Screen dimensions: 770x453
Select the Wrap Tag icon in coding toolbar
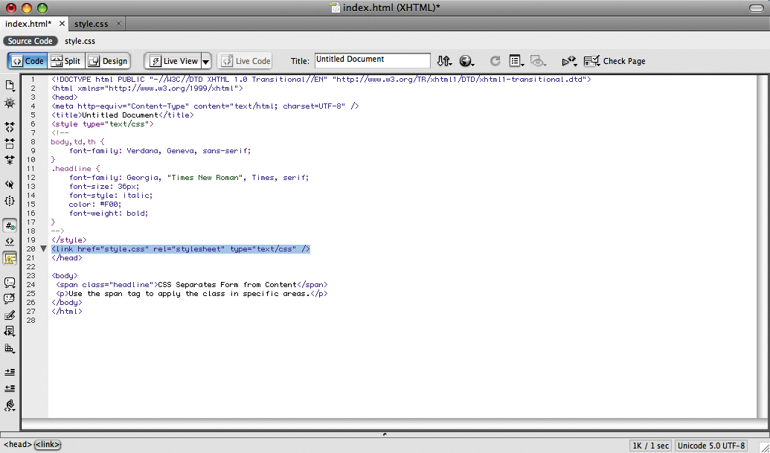[x=10, y=315]
